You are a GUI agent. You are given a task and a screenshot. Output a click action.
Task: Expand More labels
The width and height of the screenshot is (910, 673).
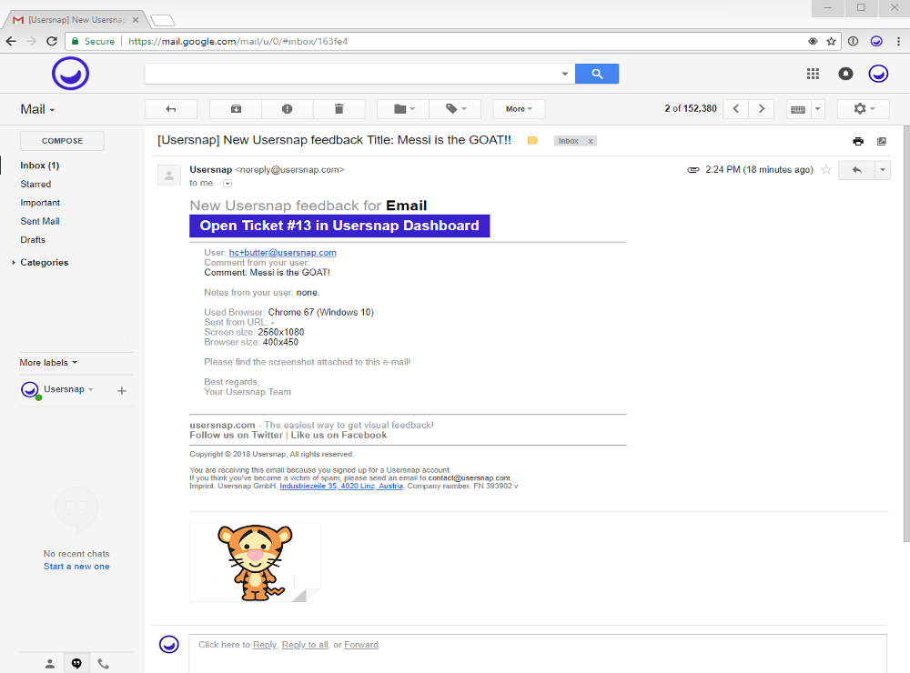coord(48,363)
